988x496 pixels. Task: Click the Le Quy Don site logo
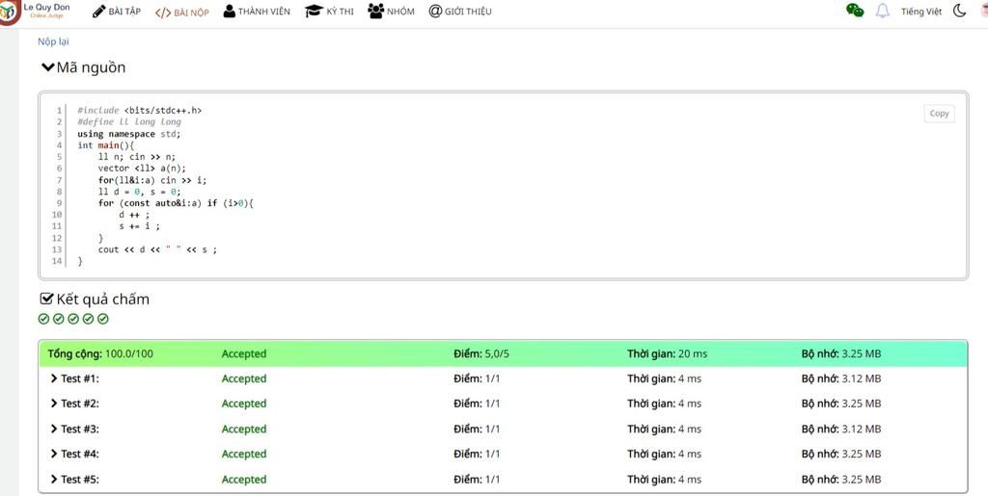point(35,12)
